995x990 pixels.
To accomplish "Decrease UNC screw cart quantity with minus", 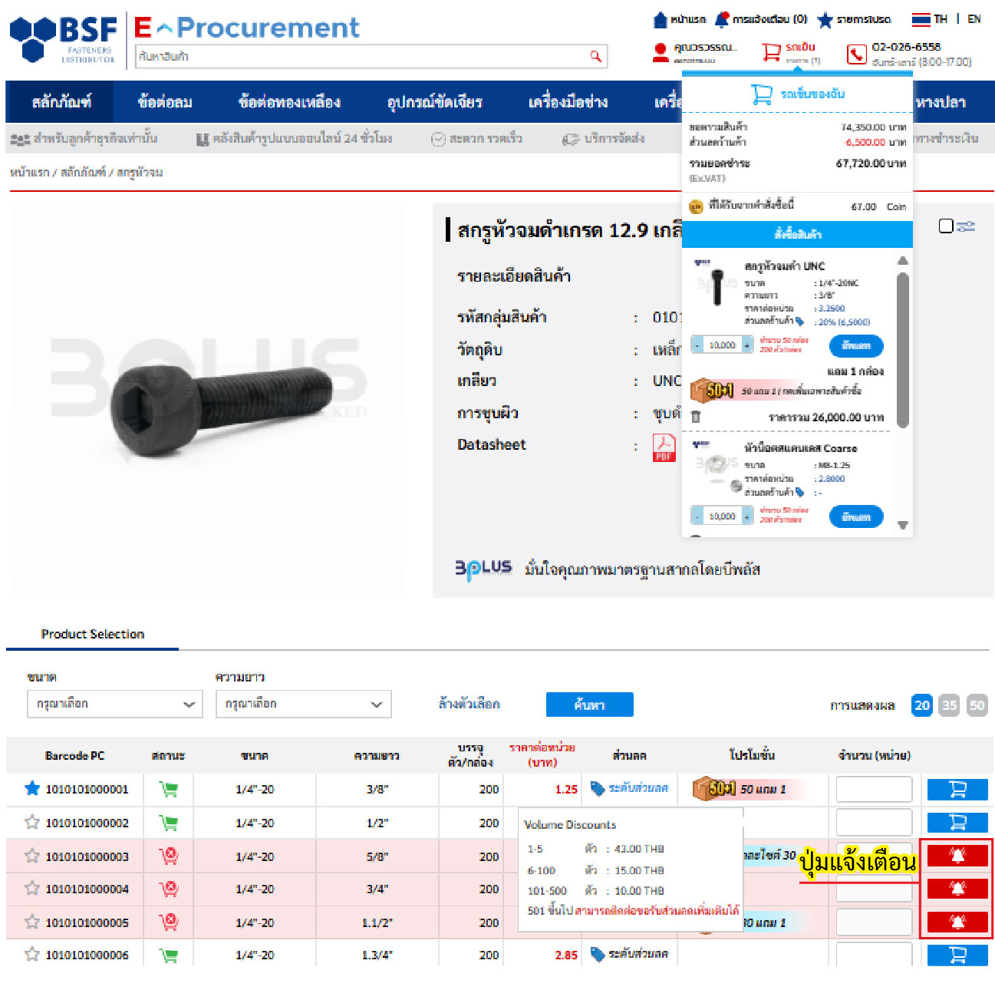I will pyautogui.click(x=697, y=345).
